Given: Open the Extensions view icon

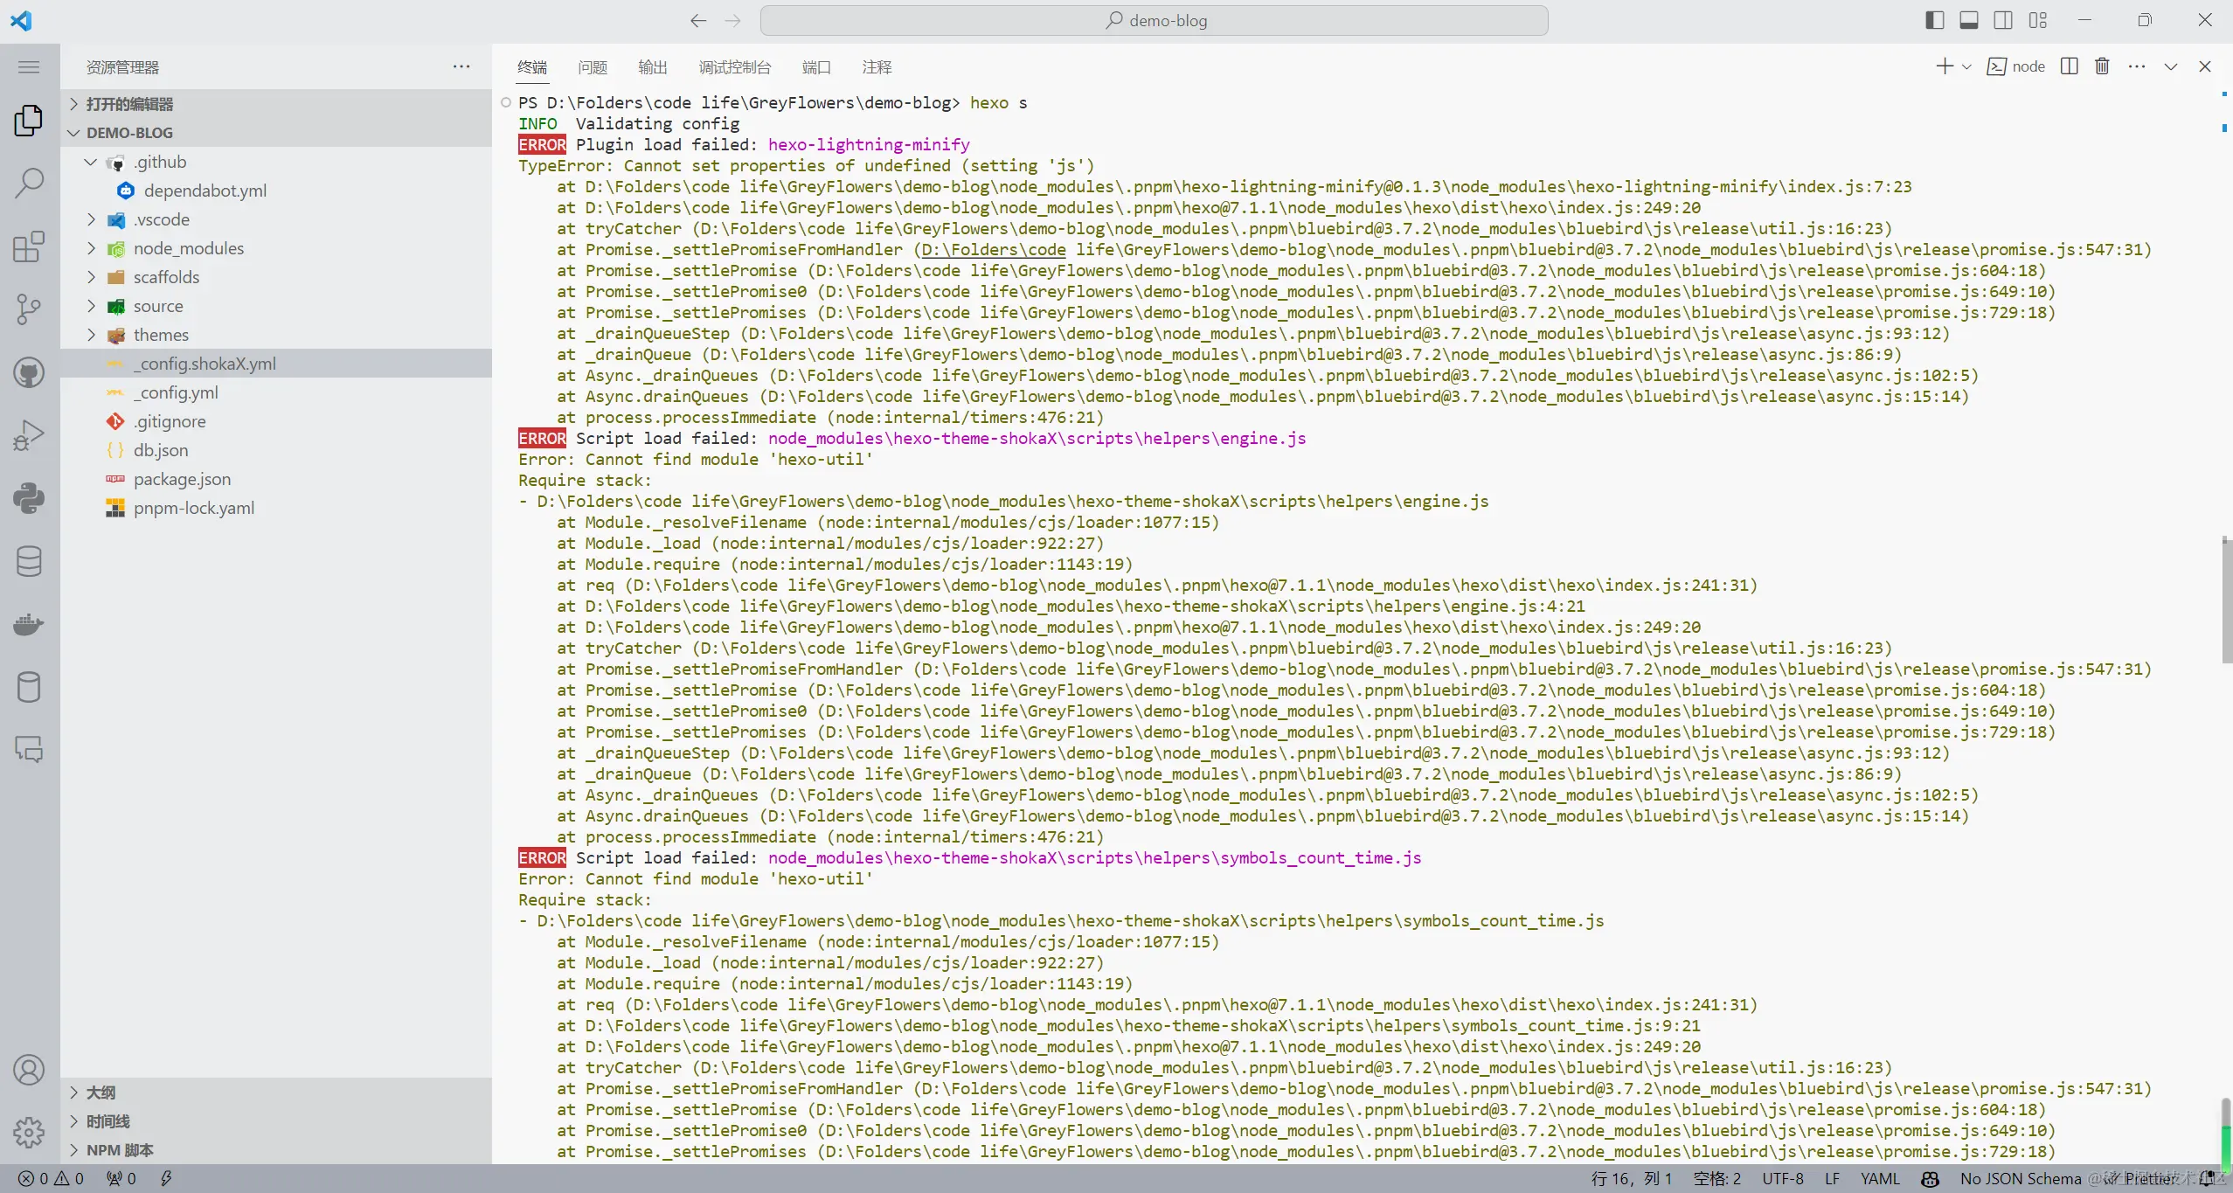Looking at the screenshot, I should (x=29, y=246).
